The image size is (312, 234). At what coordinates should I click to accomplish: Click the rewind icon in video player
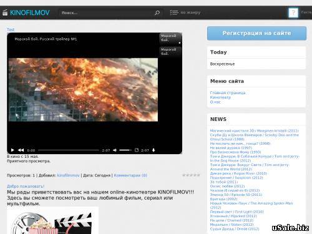[x=21, y=150]
